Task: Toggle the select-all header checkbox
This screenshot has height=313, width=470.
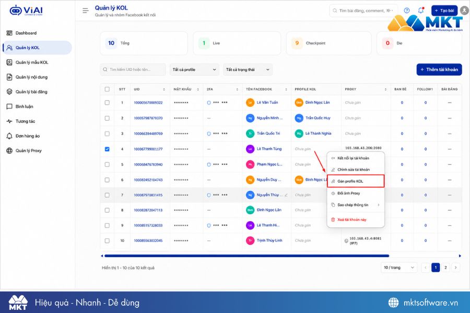Action: [107, 89]
